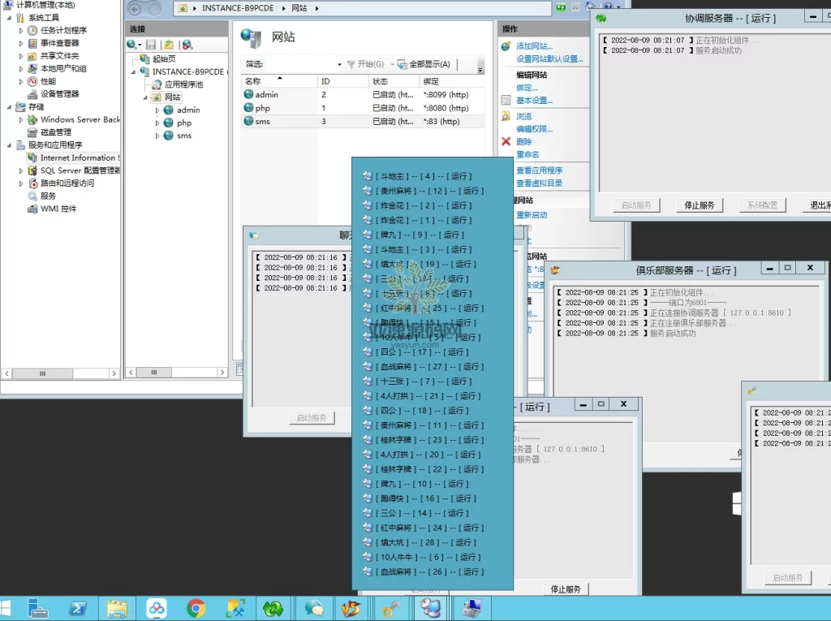Open Google Chrome from the taskbar

pyautogui.click(x=196, y=608)
